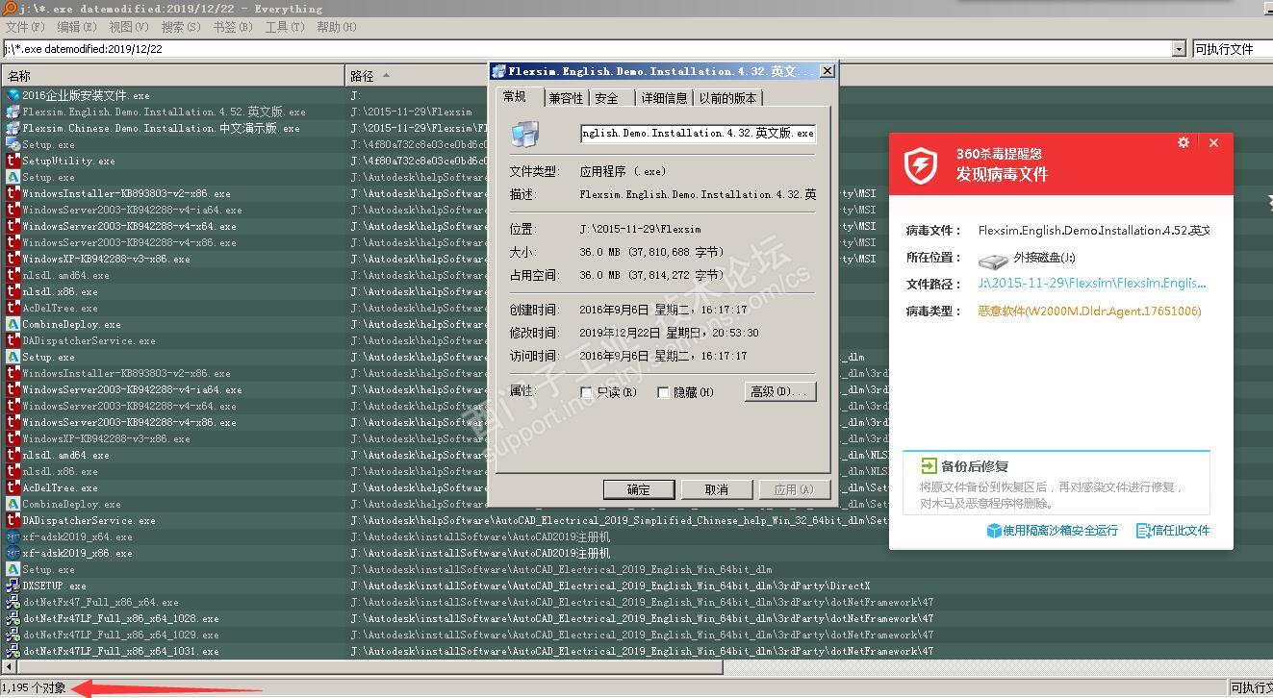This screenshot has height=698, width=1273.
Task: Switch to the 兼容性 tab
Action: 566,98
